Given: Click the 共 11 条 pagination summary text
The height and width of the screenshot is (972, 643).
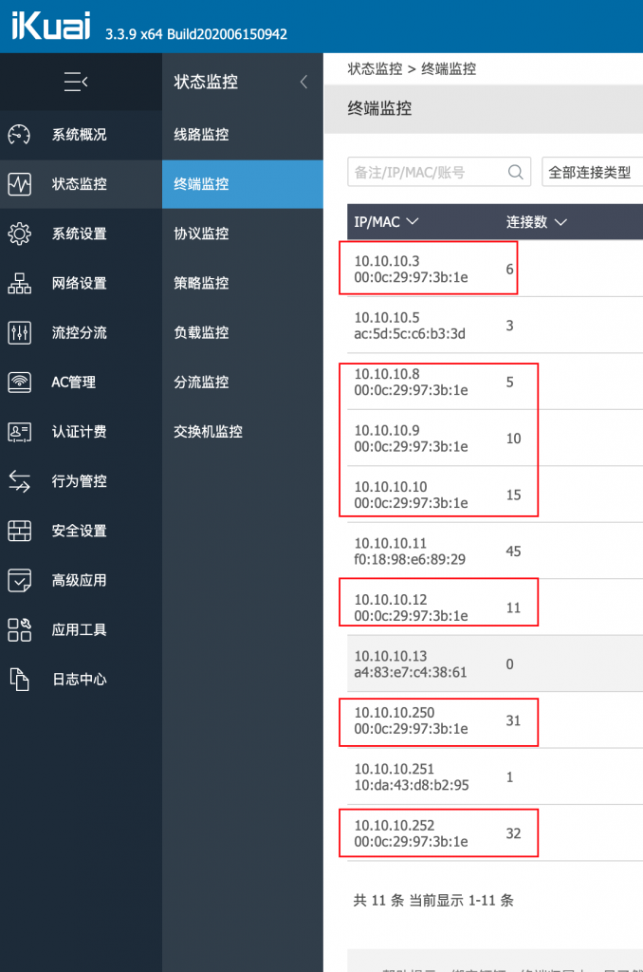Looking at the screenshot, I should (433, 900).
